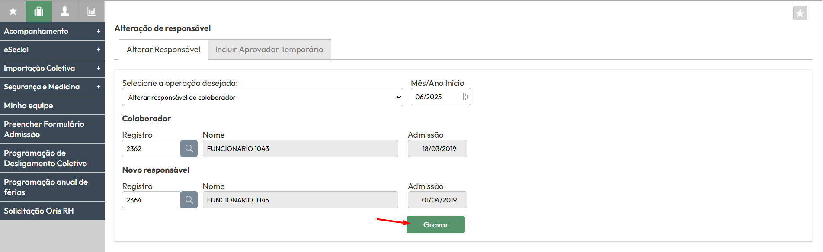This screenshot has height=252, width=823.
Task: Search for Colaborador using the magnifier icon
Action: (189, 148)
